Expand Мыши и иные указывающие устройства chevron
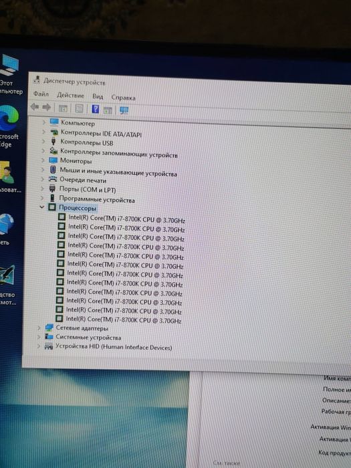 pyautogui.click(x=42, y=170)
